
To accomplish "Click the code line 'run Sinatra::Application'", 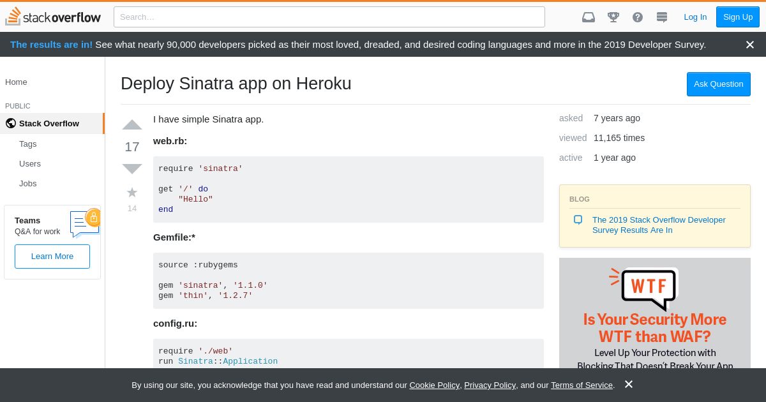I will click(218, 361).
